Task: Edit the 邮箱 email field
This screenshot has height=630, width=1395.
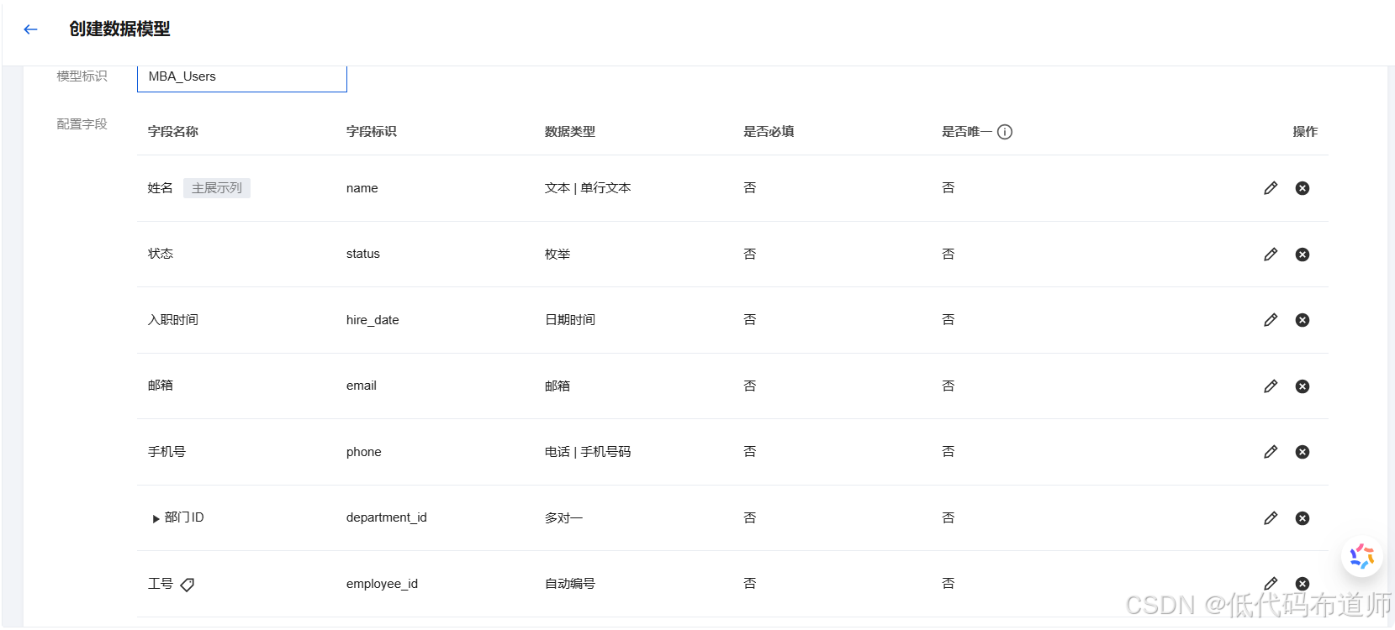Action: pos(1271,386)
